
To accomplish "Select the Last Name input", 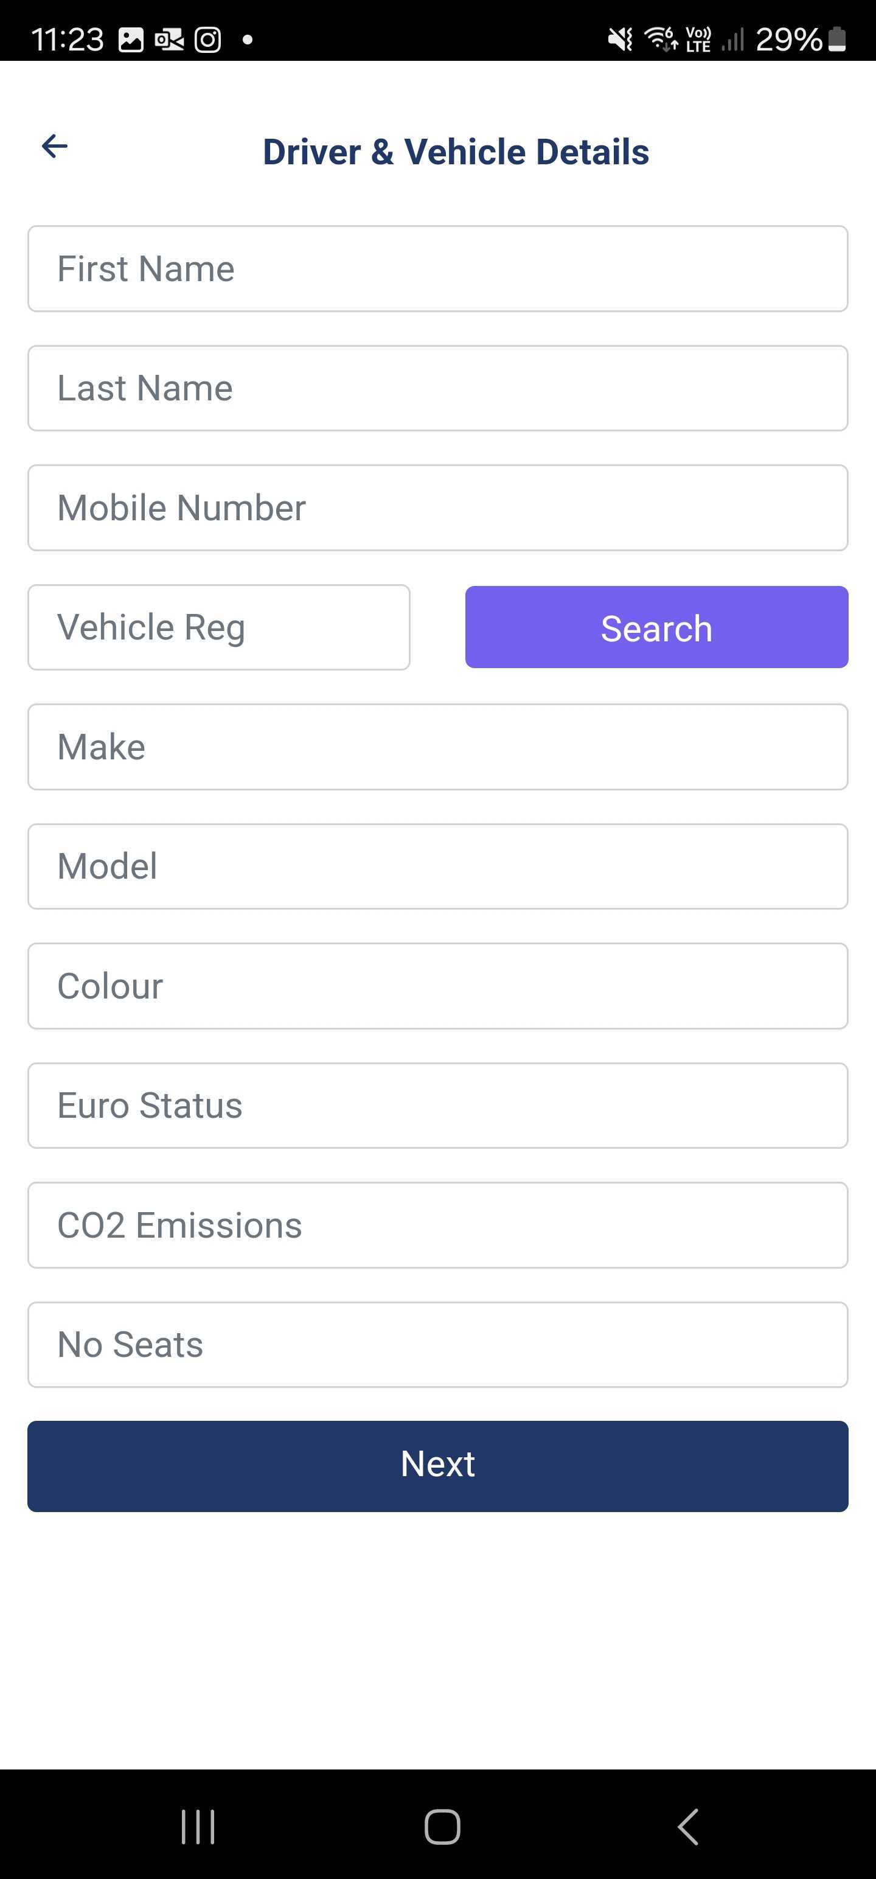I will tap(437, 388).
